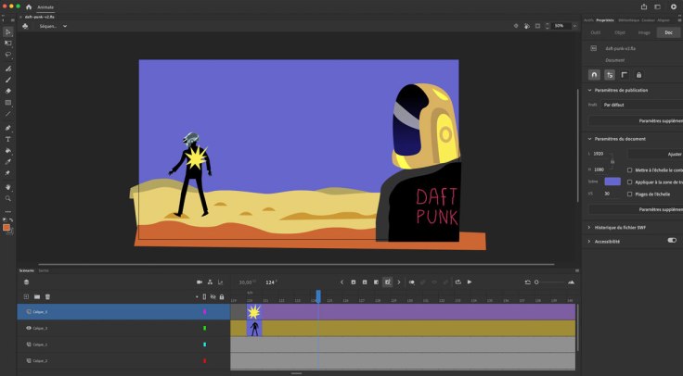Select the Line tool
The height and width of the screenshot is (376, 683).
point(7,114)
